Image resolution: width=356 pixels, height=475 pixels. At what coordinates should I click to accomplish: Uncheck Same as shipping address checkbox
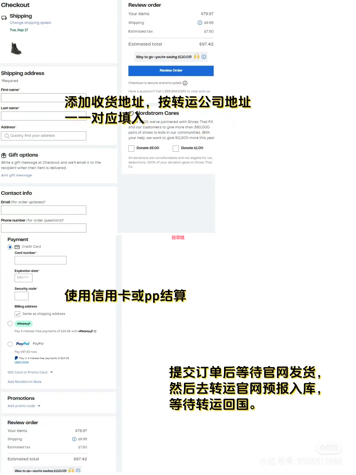pos(18,314)
